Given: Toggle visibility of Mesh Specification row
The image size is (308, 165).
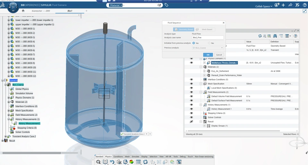Looking at the screenshot, I should click(191, 84).
